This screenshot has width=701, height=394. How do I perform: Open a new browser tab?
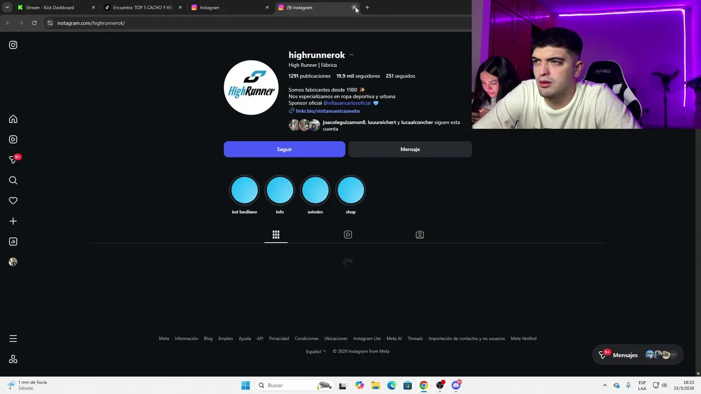pos(367,8)
